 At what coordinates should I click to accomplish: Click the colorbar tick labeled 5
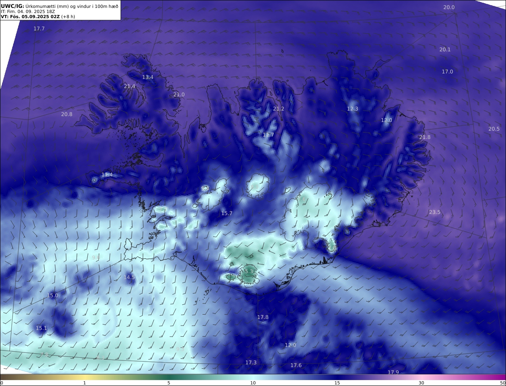[x=169, y=383]
